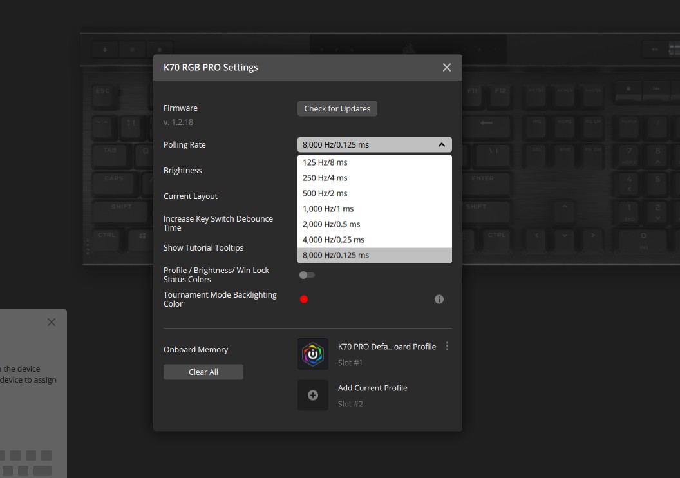Open the red Tournament Mode color swatch
The width and height of the screenshot is (680, 478).
pyautogui.click(x=304, y=300)
